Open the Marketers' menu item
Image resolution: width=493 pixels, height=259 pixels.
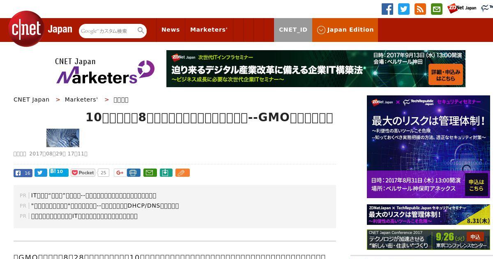209,30
